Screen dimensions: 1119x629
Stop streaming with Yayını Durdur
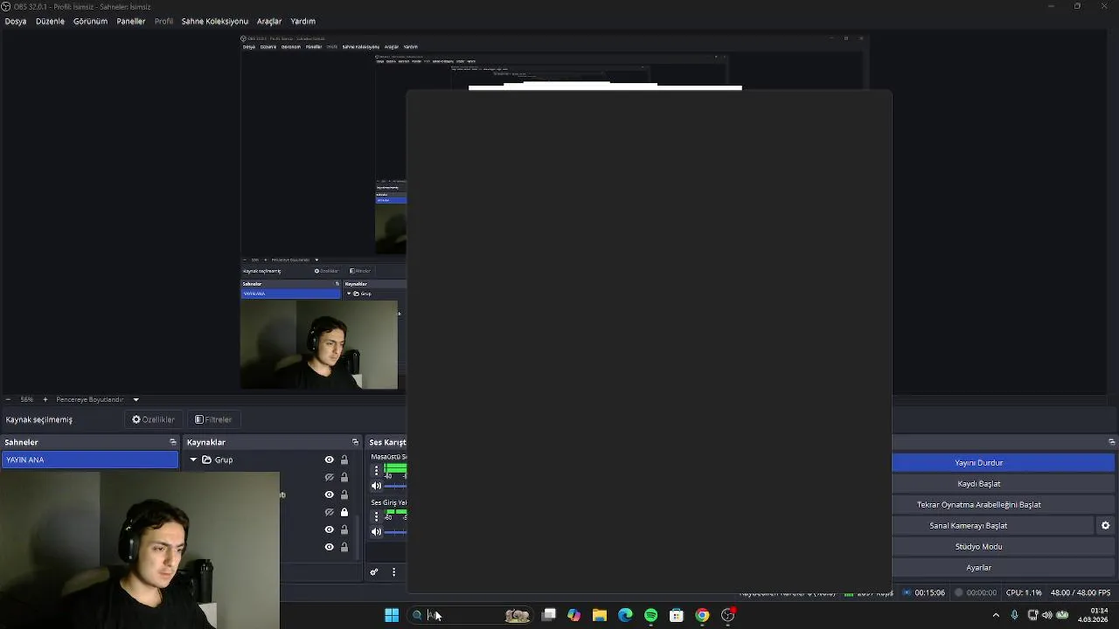(x=1004, y=463)
